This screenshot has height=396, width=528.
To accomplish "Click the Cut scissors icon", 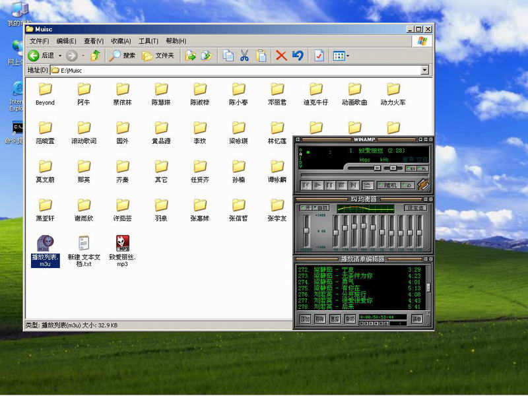I will click(x=244, y=55).
